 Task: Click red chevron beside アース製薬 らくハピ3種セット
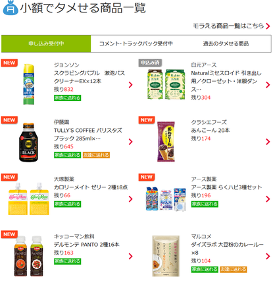268,199
